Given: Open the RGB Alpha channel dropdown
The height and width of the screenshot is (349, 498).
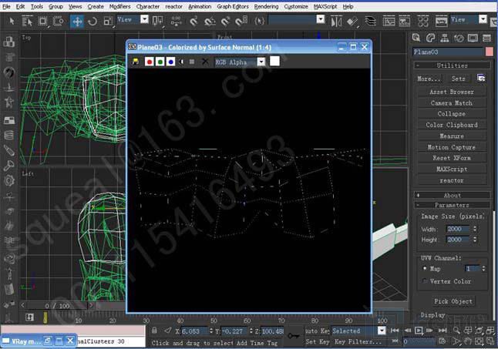Looking at the screenshot, I should (261, 62).
